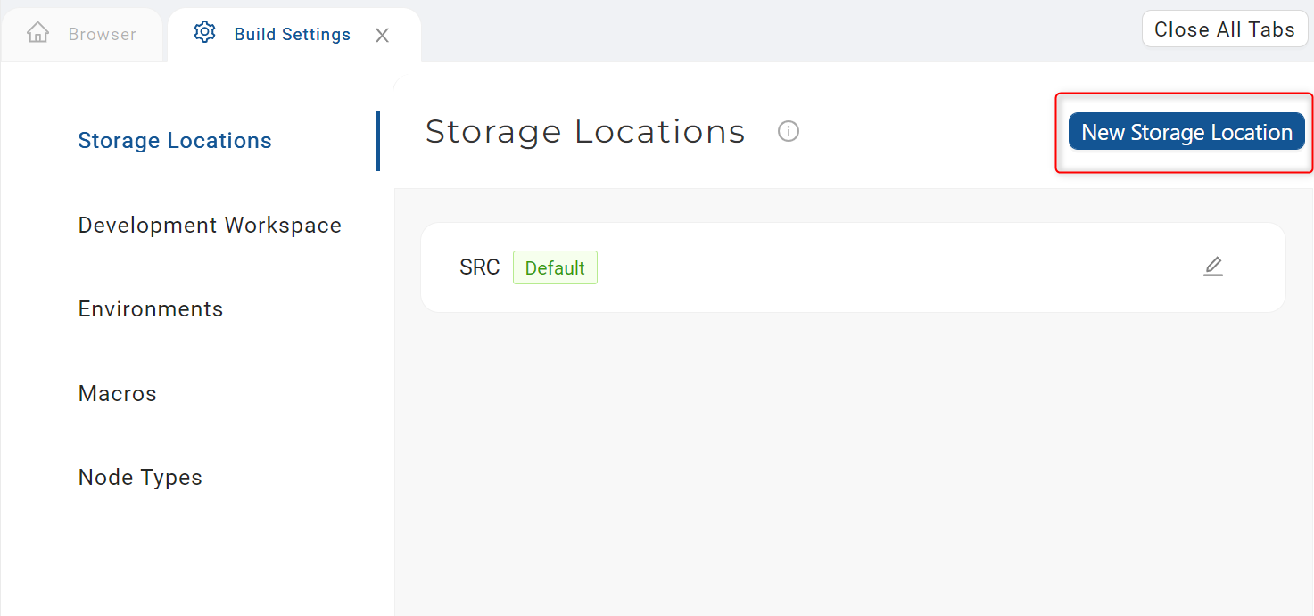The width and height of the screenshot is (1314, 616).
Task: Navigate to the Environments section
Action: click(150, 308)
